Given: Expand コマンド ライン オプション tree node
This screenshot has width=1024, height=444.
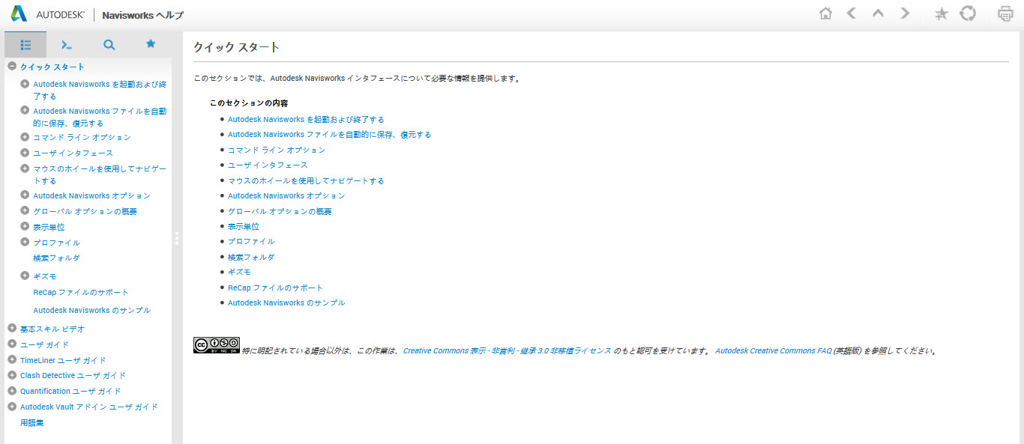Looking at the screenshot, I should pyautogui.click(x=25, y=137).
